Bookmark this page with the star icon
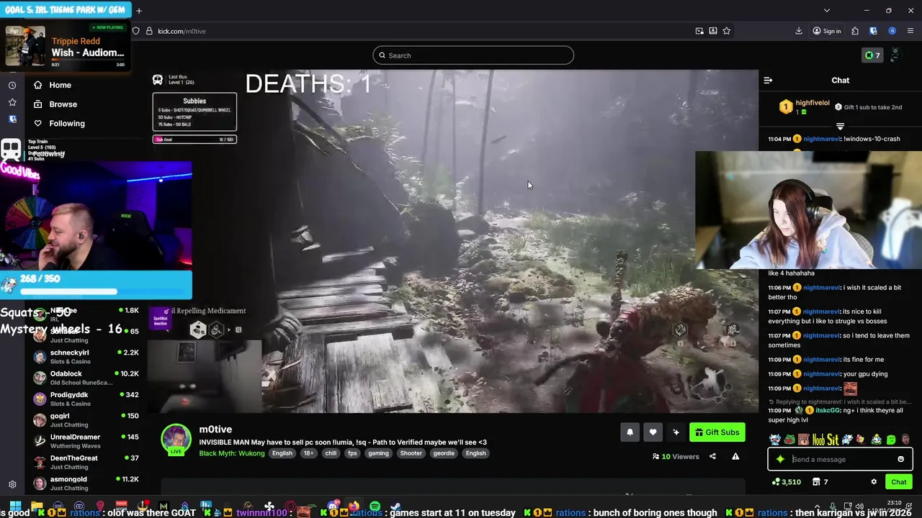 point(726,31)
